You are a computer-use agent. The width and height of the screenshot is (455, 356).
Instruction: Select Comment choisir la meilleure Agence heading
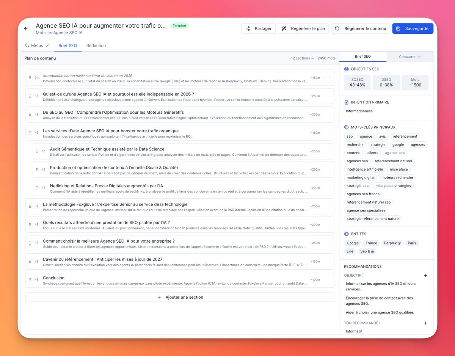(109, 241)
